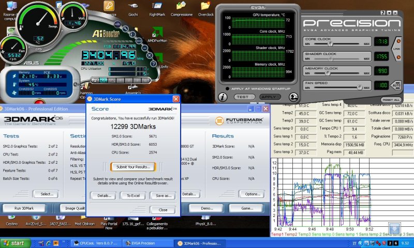Click the Freq. CPU value 3404,9 MHz
Viewport: 414px width, 248px height.
tap(403, 145)
